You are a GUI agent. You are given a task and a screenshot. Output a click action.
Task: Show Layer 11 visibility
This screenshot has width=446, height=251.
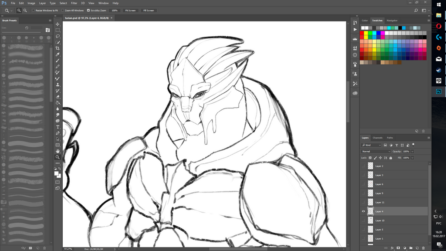363,202
